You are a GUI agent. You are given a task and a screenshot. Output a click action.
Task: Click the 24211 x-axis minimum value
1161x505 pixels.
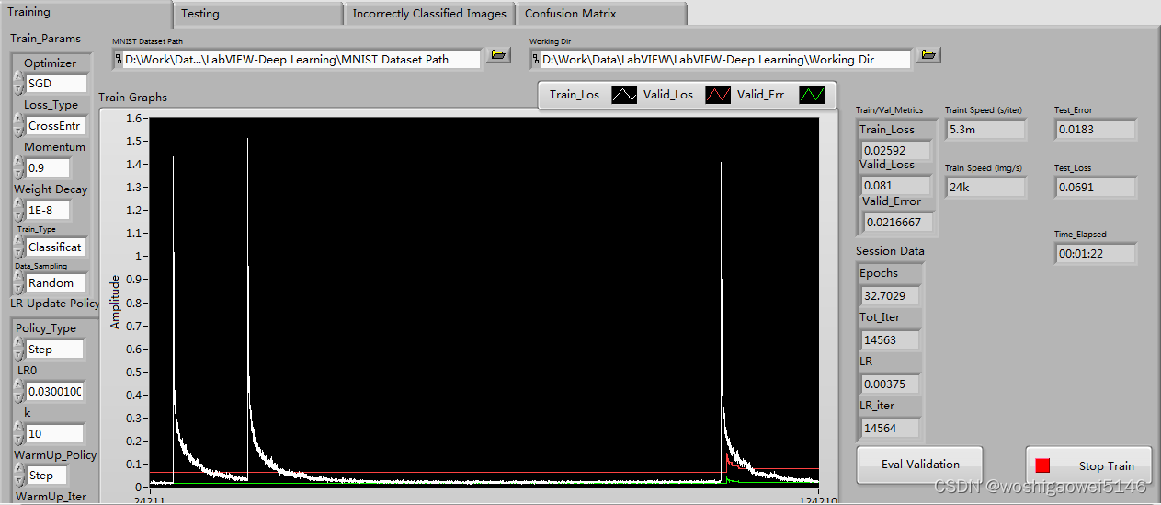point(149,499)
